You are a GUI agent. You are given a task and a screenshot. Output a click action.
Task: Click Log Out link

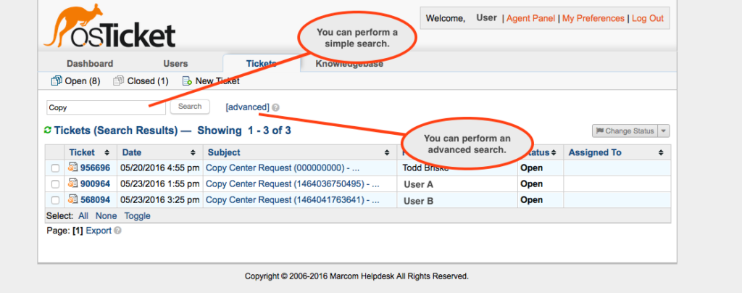648,18
